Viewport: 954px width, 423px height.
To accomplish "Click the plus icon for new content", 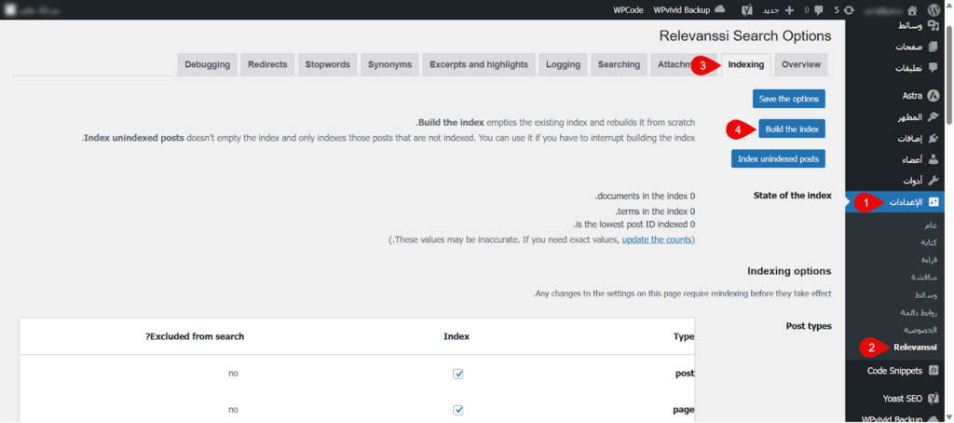I will (789, 9).
